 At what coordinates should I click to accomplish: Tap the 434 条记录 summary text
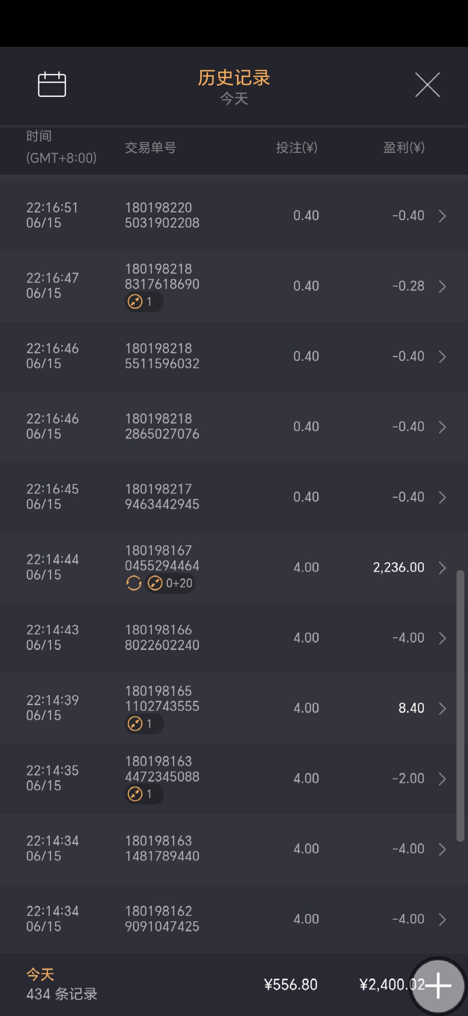pyautogui.click(x=62, y=994)
